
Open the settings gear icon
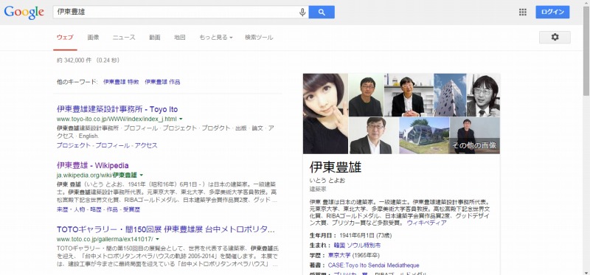pyautogui.click(x=555, y=38)
